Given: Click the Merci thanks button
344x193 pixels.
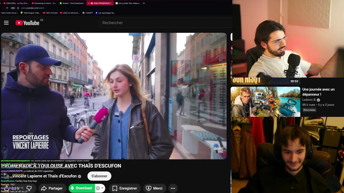Looking at the screenshot, I should click(x=154, y=188).
